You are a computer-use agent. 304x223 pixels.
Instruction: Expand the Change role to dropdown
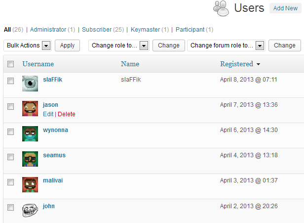pos(120,45)
